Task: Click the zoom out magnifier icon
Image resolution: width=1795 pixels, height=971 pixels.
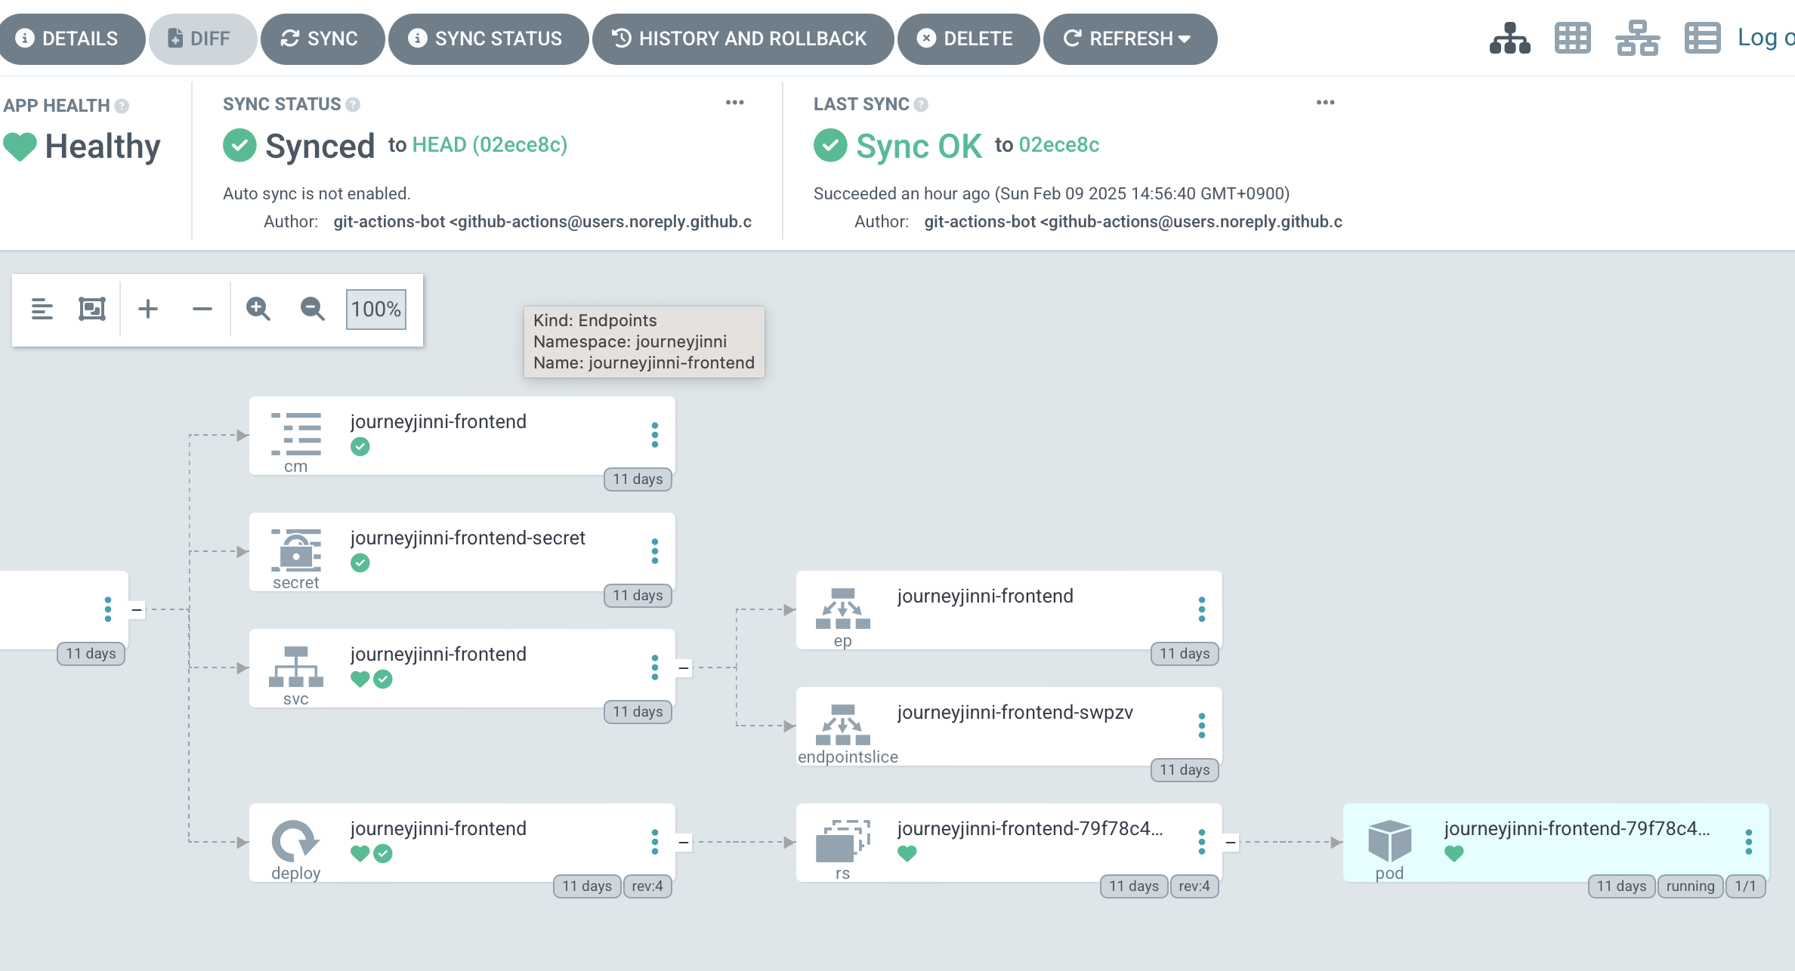Action: click(312, 309)
